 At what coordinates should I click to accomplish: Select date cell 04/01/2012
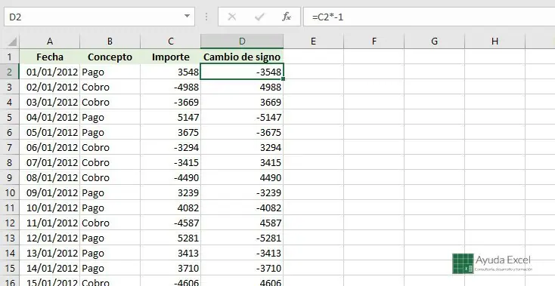click(50, 117)
